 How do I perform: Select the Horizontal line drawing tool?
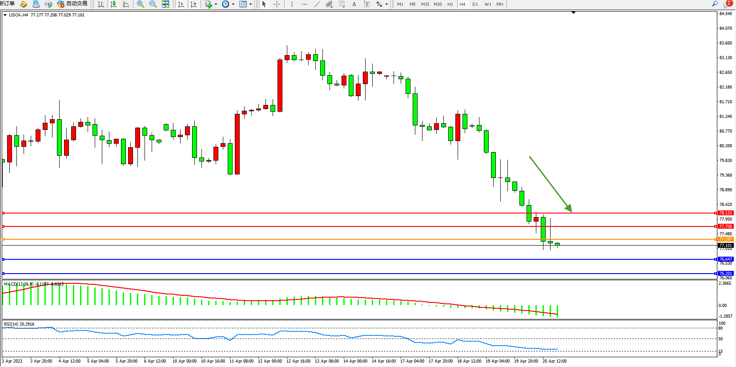pos(304,4)
